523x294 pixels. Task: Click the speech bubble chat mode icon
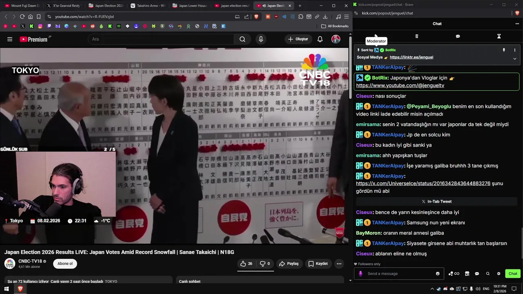[458, 36]
